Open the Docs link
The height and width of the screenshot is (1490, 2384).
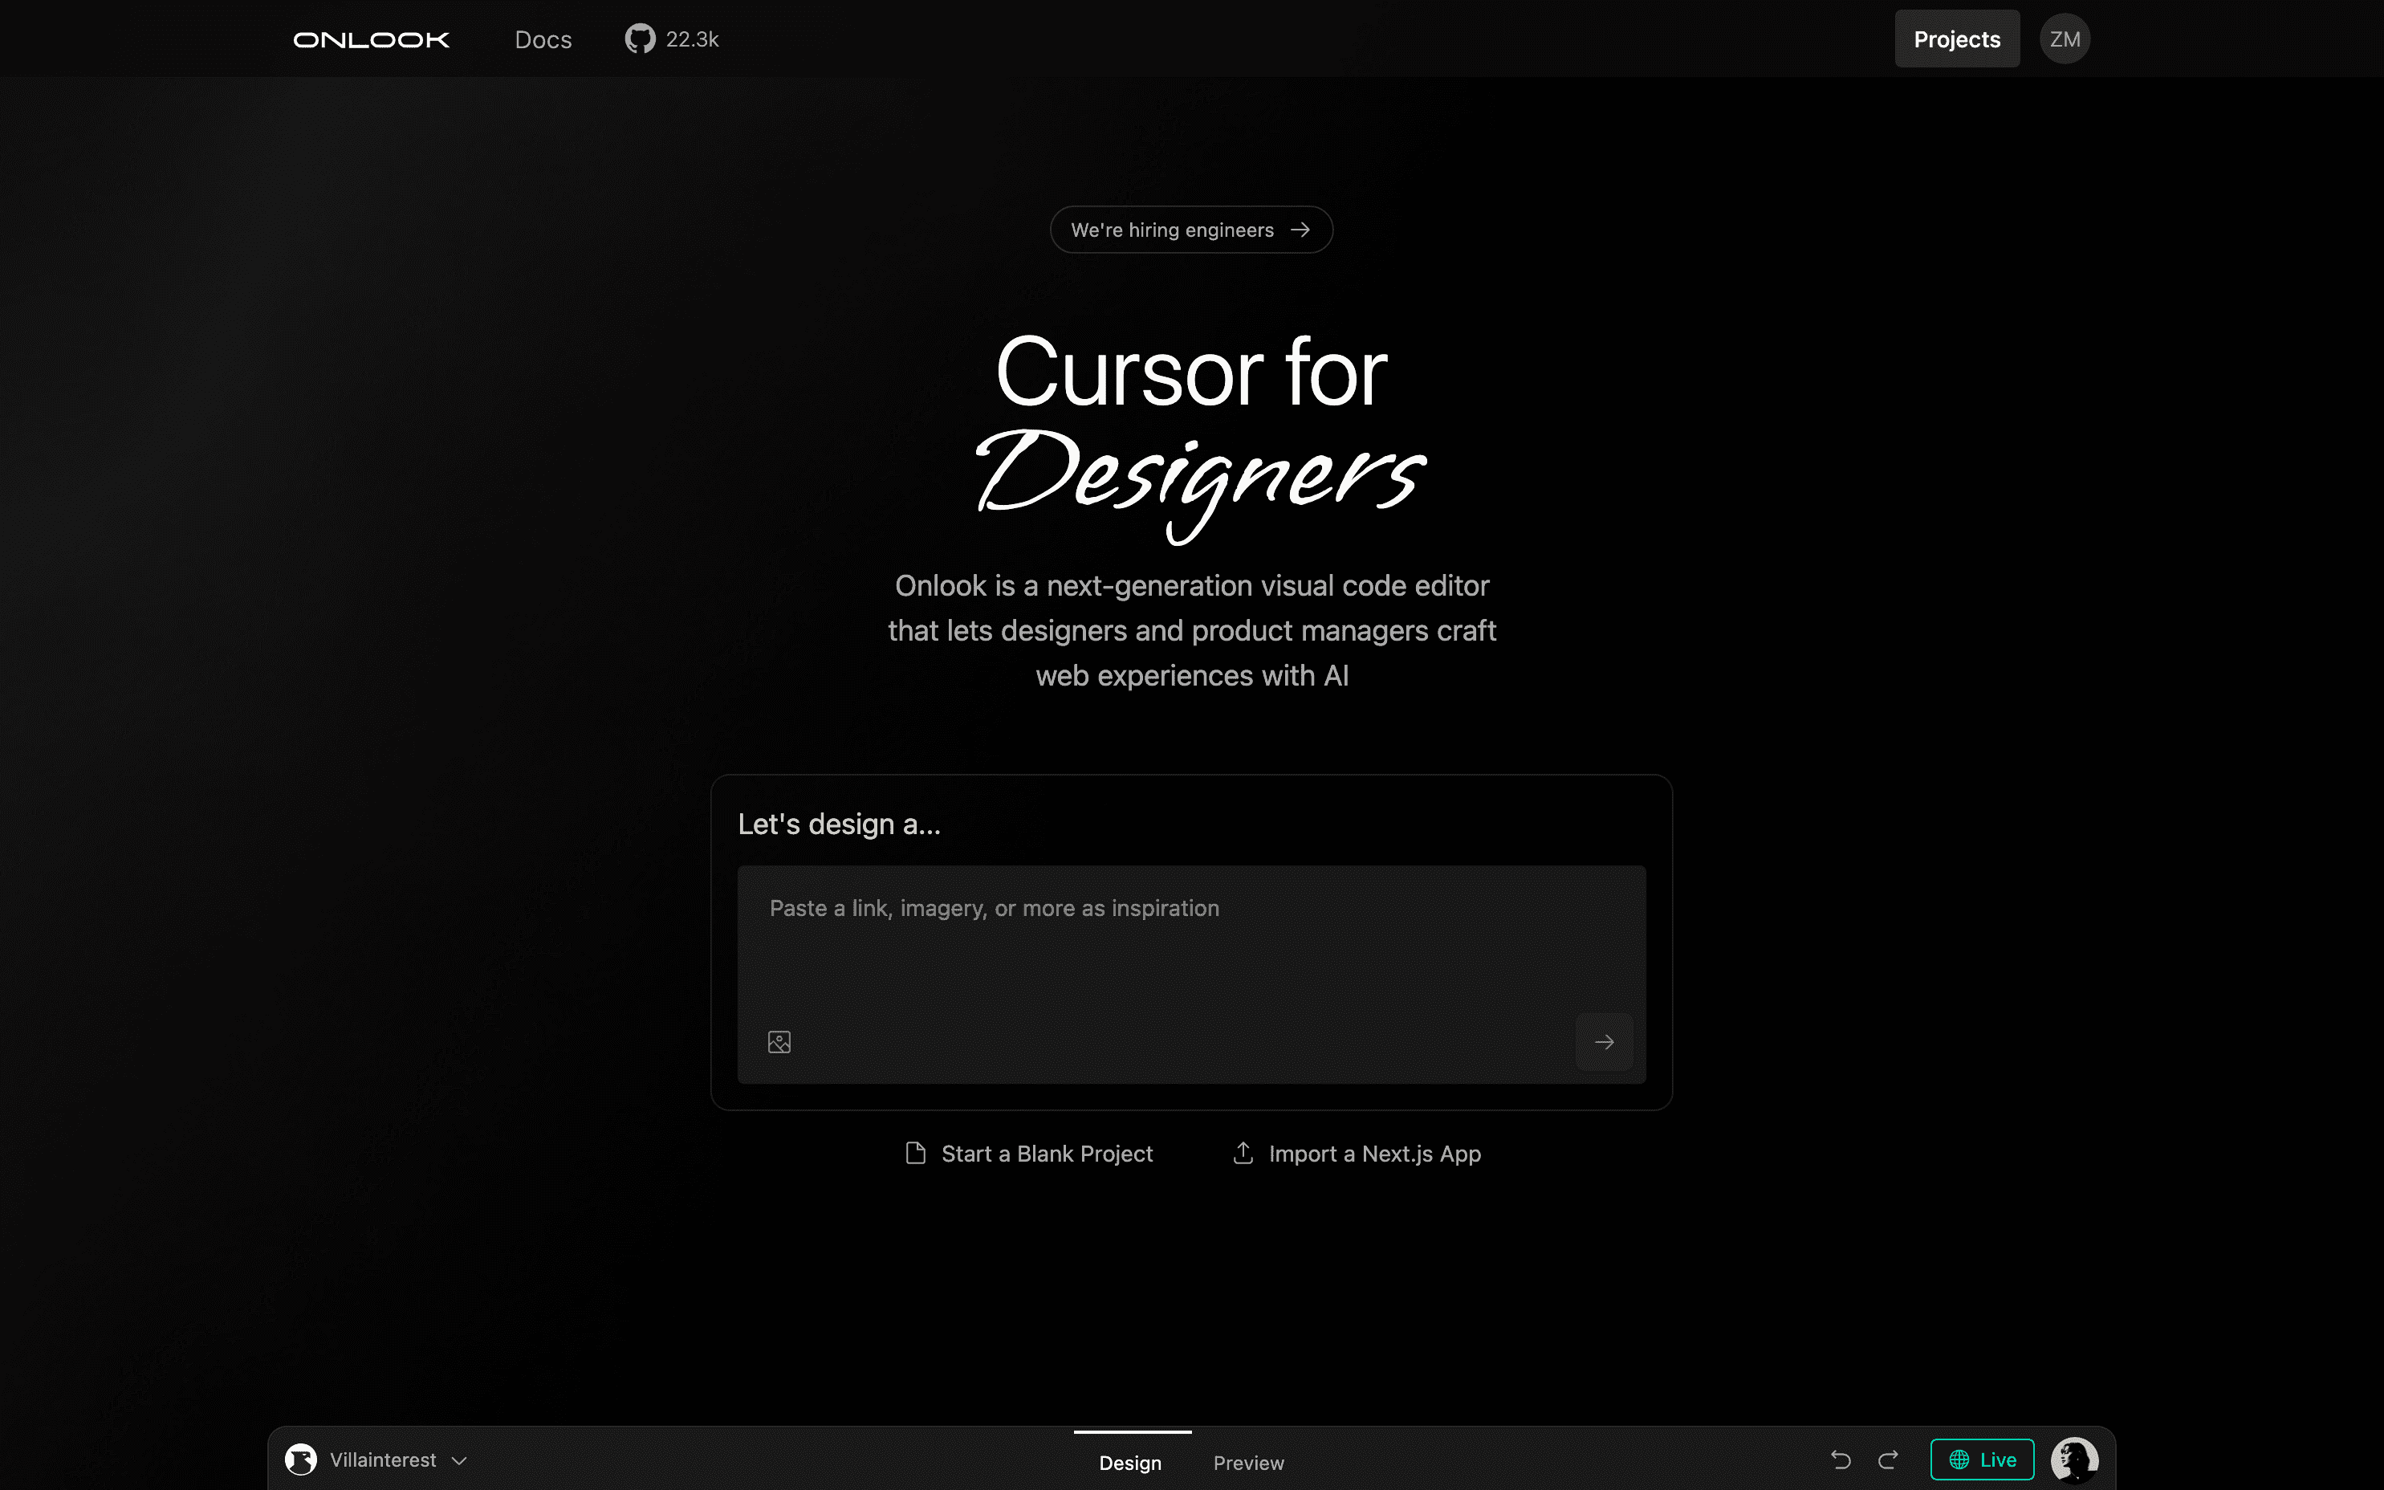[543, 39]
